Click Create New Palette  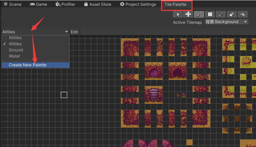tap(35, 65)
